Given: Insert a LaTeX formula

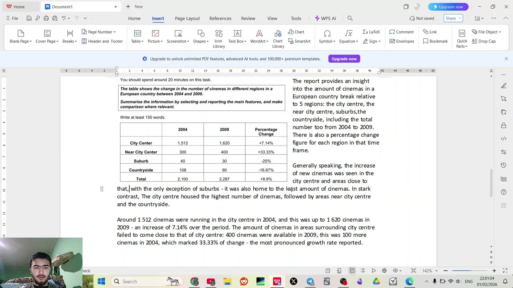Looking at the screenshot, I should point(371,32).
